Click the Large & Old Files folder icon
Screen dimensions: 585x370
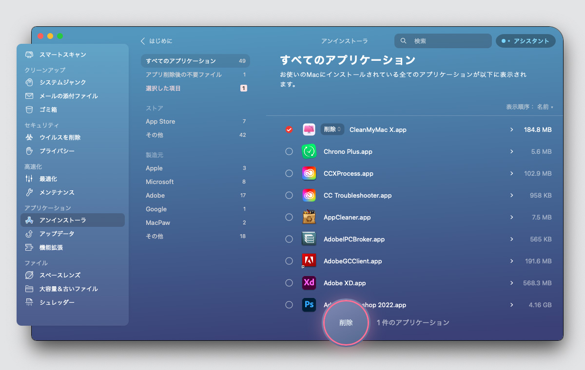coord(29,289)
